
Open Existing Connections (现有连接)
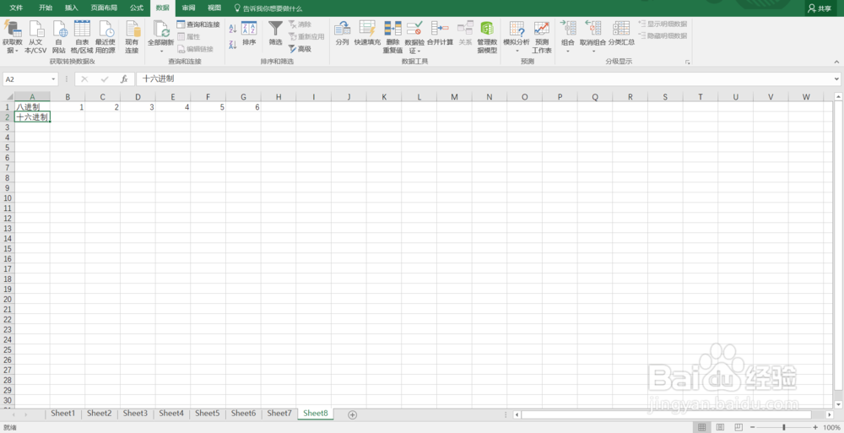click(132, 37)
